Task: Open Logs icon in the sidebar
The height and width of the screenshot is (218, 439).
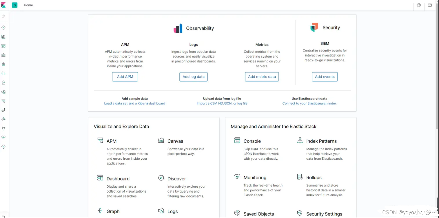Action: tap(3, 92)
